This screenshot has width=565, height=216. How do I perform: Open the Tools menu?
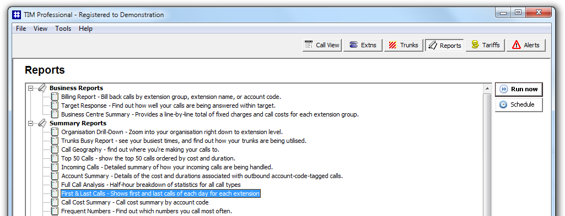pyautogui.click(x=63, y=29)
